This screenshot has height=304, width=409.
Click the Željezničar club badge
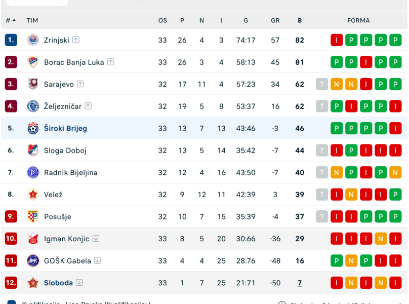pos(33,106)
